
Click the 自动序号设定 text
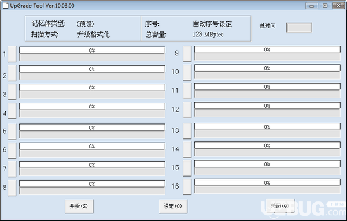coord(212,24)
